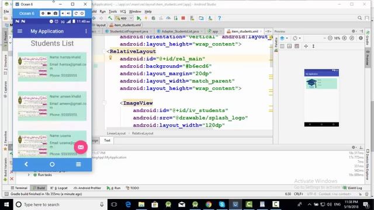Click the Debug app bug icon
This screenshot has width=374, height=210.
pyautogui.click(x=153, y=18)
